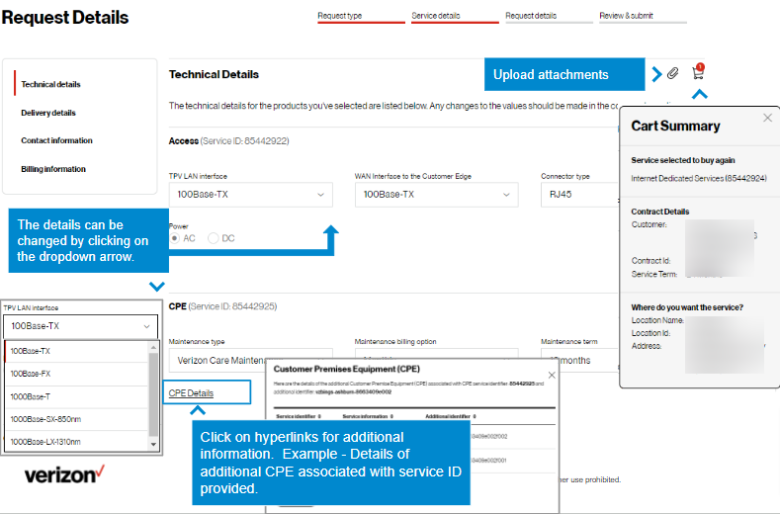Click the Additional identifier column header

click(451, 416)
